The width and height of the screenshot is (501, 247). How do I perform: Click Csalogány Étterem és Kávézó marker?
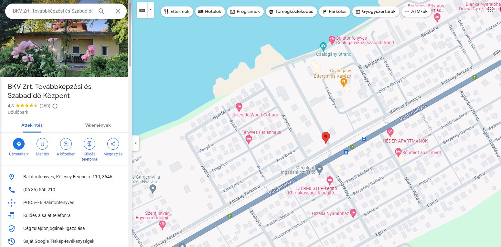(x=344, y=82)
